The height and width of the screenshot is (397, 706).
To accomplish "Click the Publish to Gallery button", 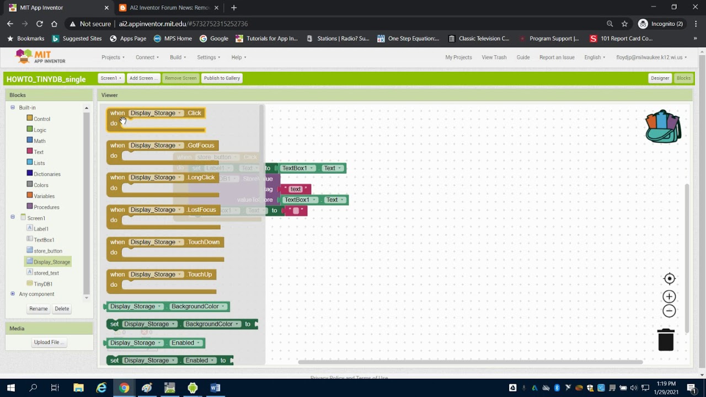I will point(222,78).
